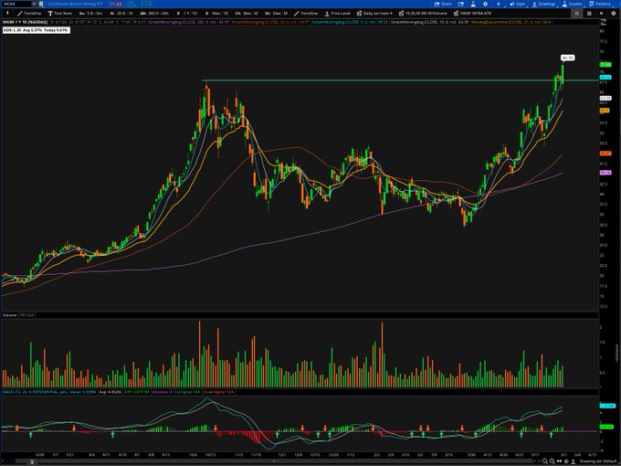Screen dimensions: 621x466
Task: Open the Drawing set: Default selector
Action: [599, 461]
